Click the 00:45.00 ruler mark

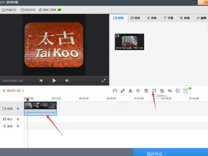coord(111,99)
